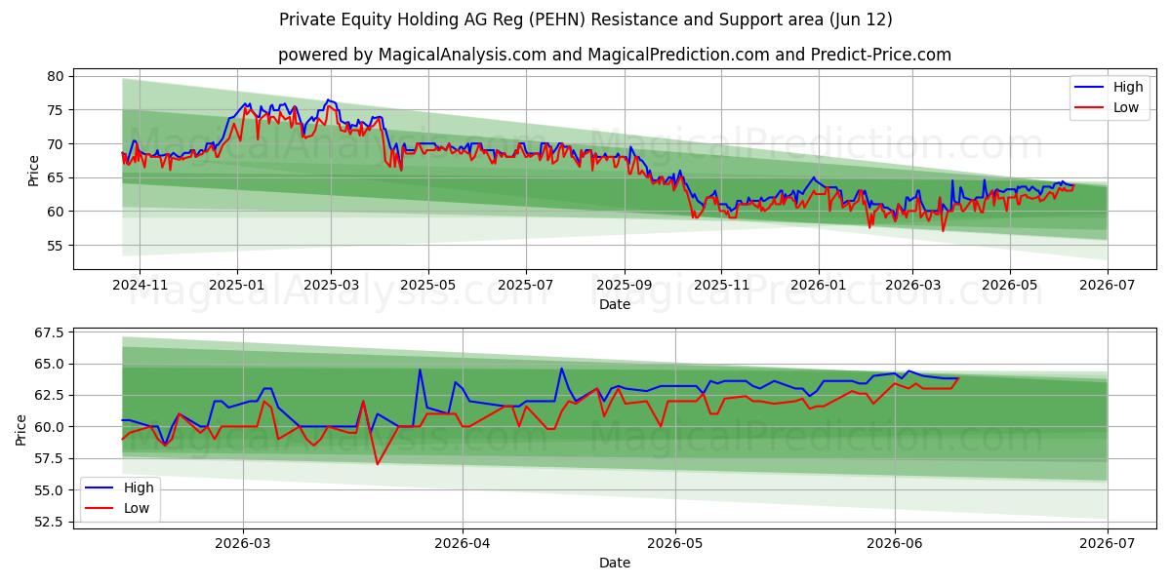Click the red line swatch in bottom legend

click(101, 509)
